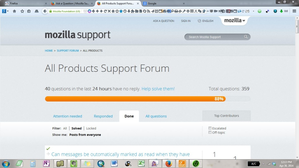Viewport: 299px width, 168px height.
Task: Click the back arrow navigation button
Action: click(45, 11)
